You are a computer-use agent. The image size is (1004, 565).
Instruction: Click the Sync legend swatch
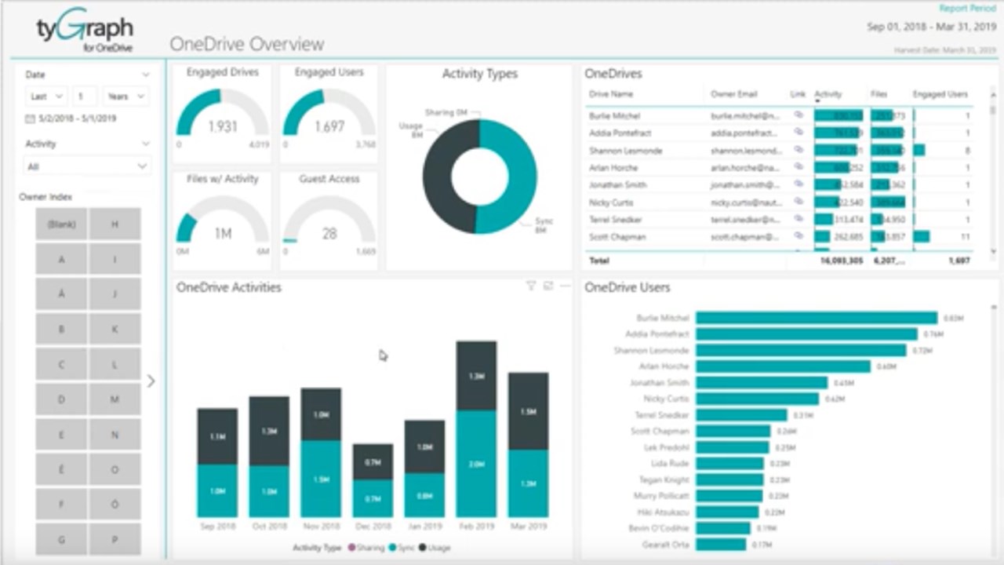point(391,547)
